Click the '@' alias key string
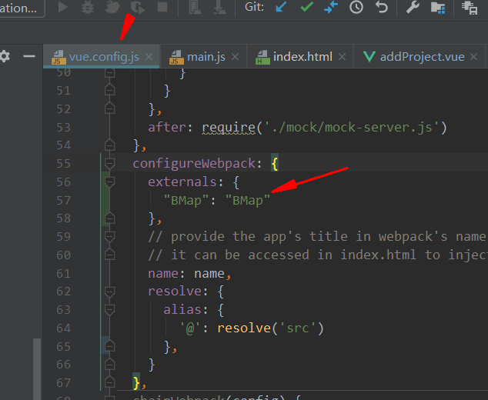488x400 pixels. pos(190,328)
